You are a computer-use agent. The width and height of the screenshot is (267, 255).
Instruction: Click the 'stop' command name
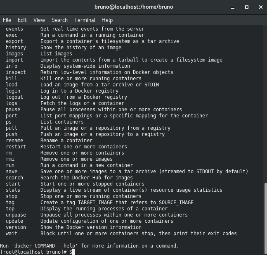(x=12, y=196)
